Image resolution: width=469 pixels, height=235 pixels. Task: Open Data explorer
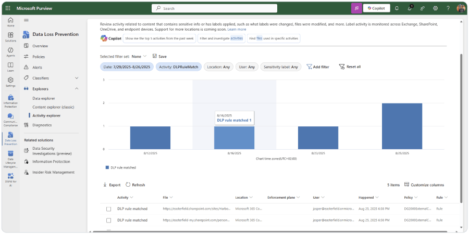click(x=44, y=98)
